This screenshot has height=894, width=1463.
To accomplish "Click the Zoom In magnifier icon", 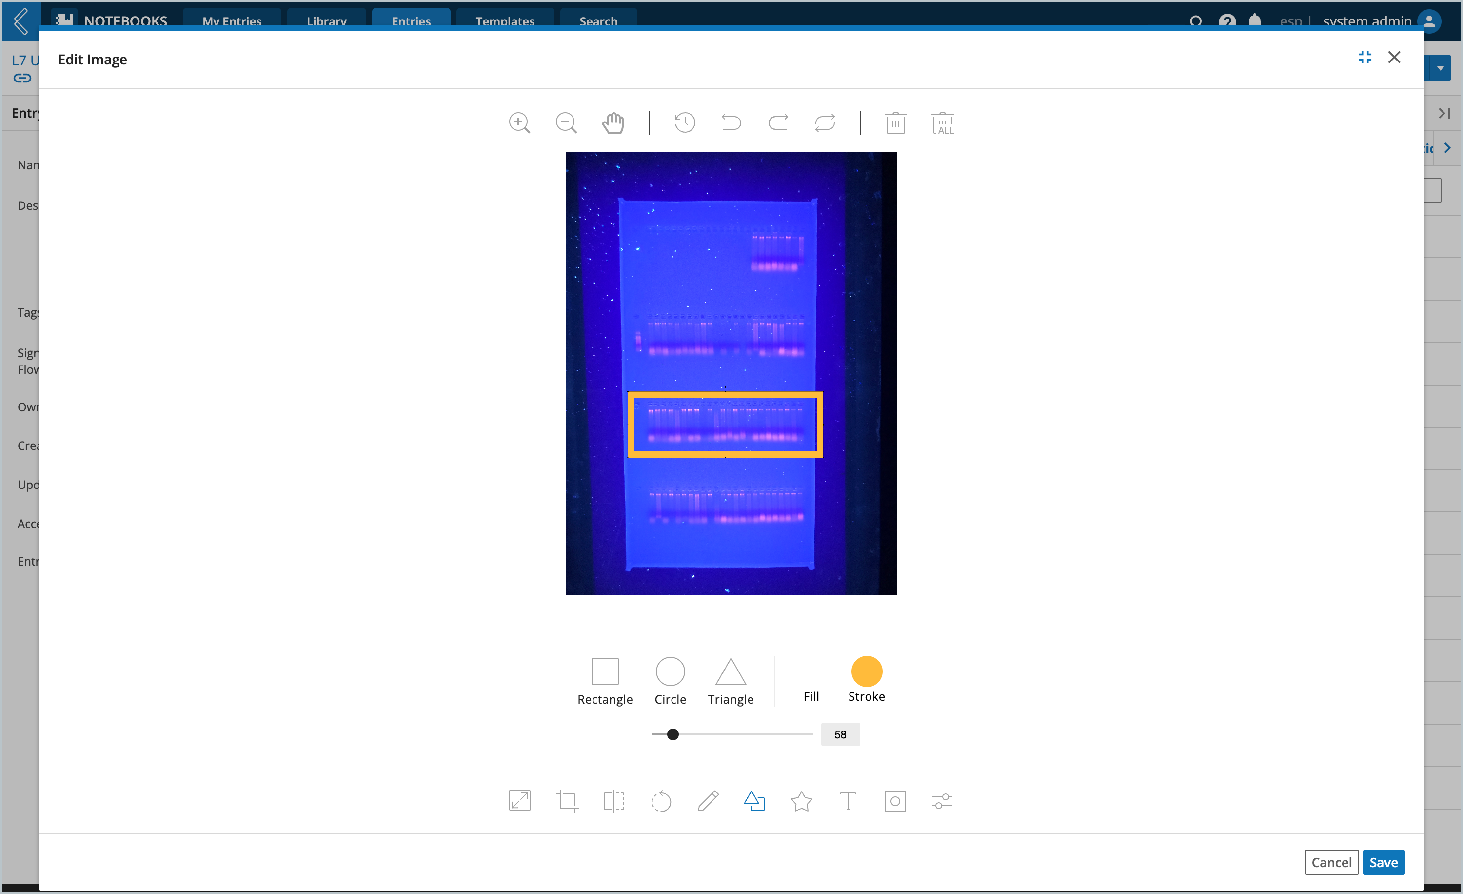I will pos(519,123).
